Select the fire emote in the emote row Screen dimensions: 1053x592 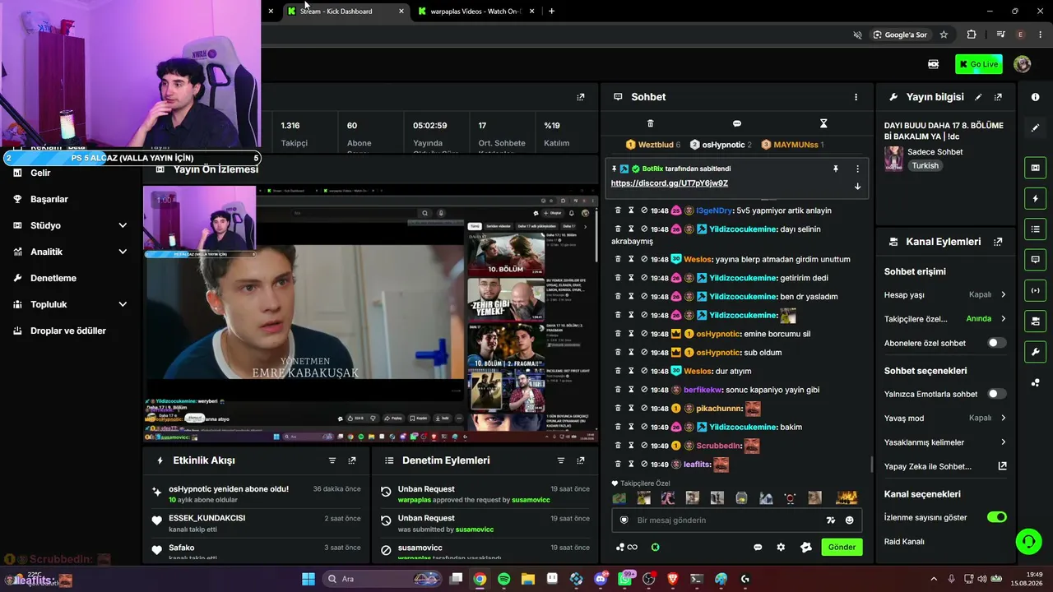(847, 497)
